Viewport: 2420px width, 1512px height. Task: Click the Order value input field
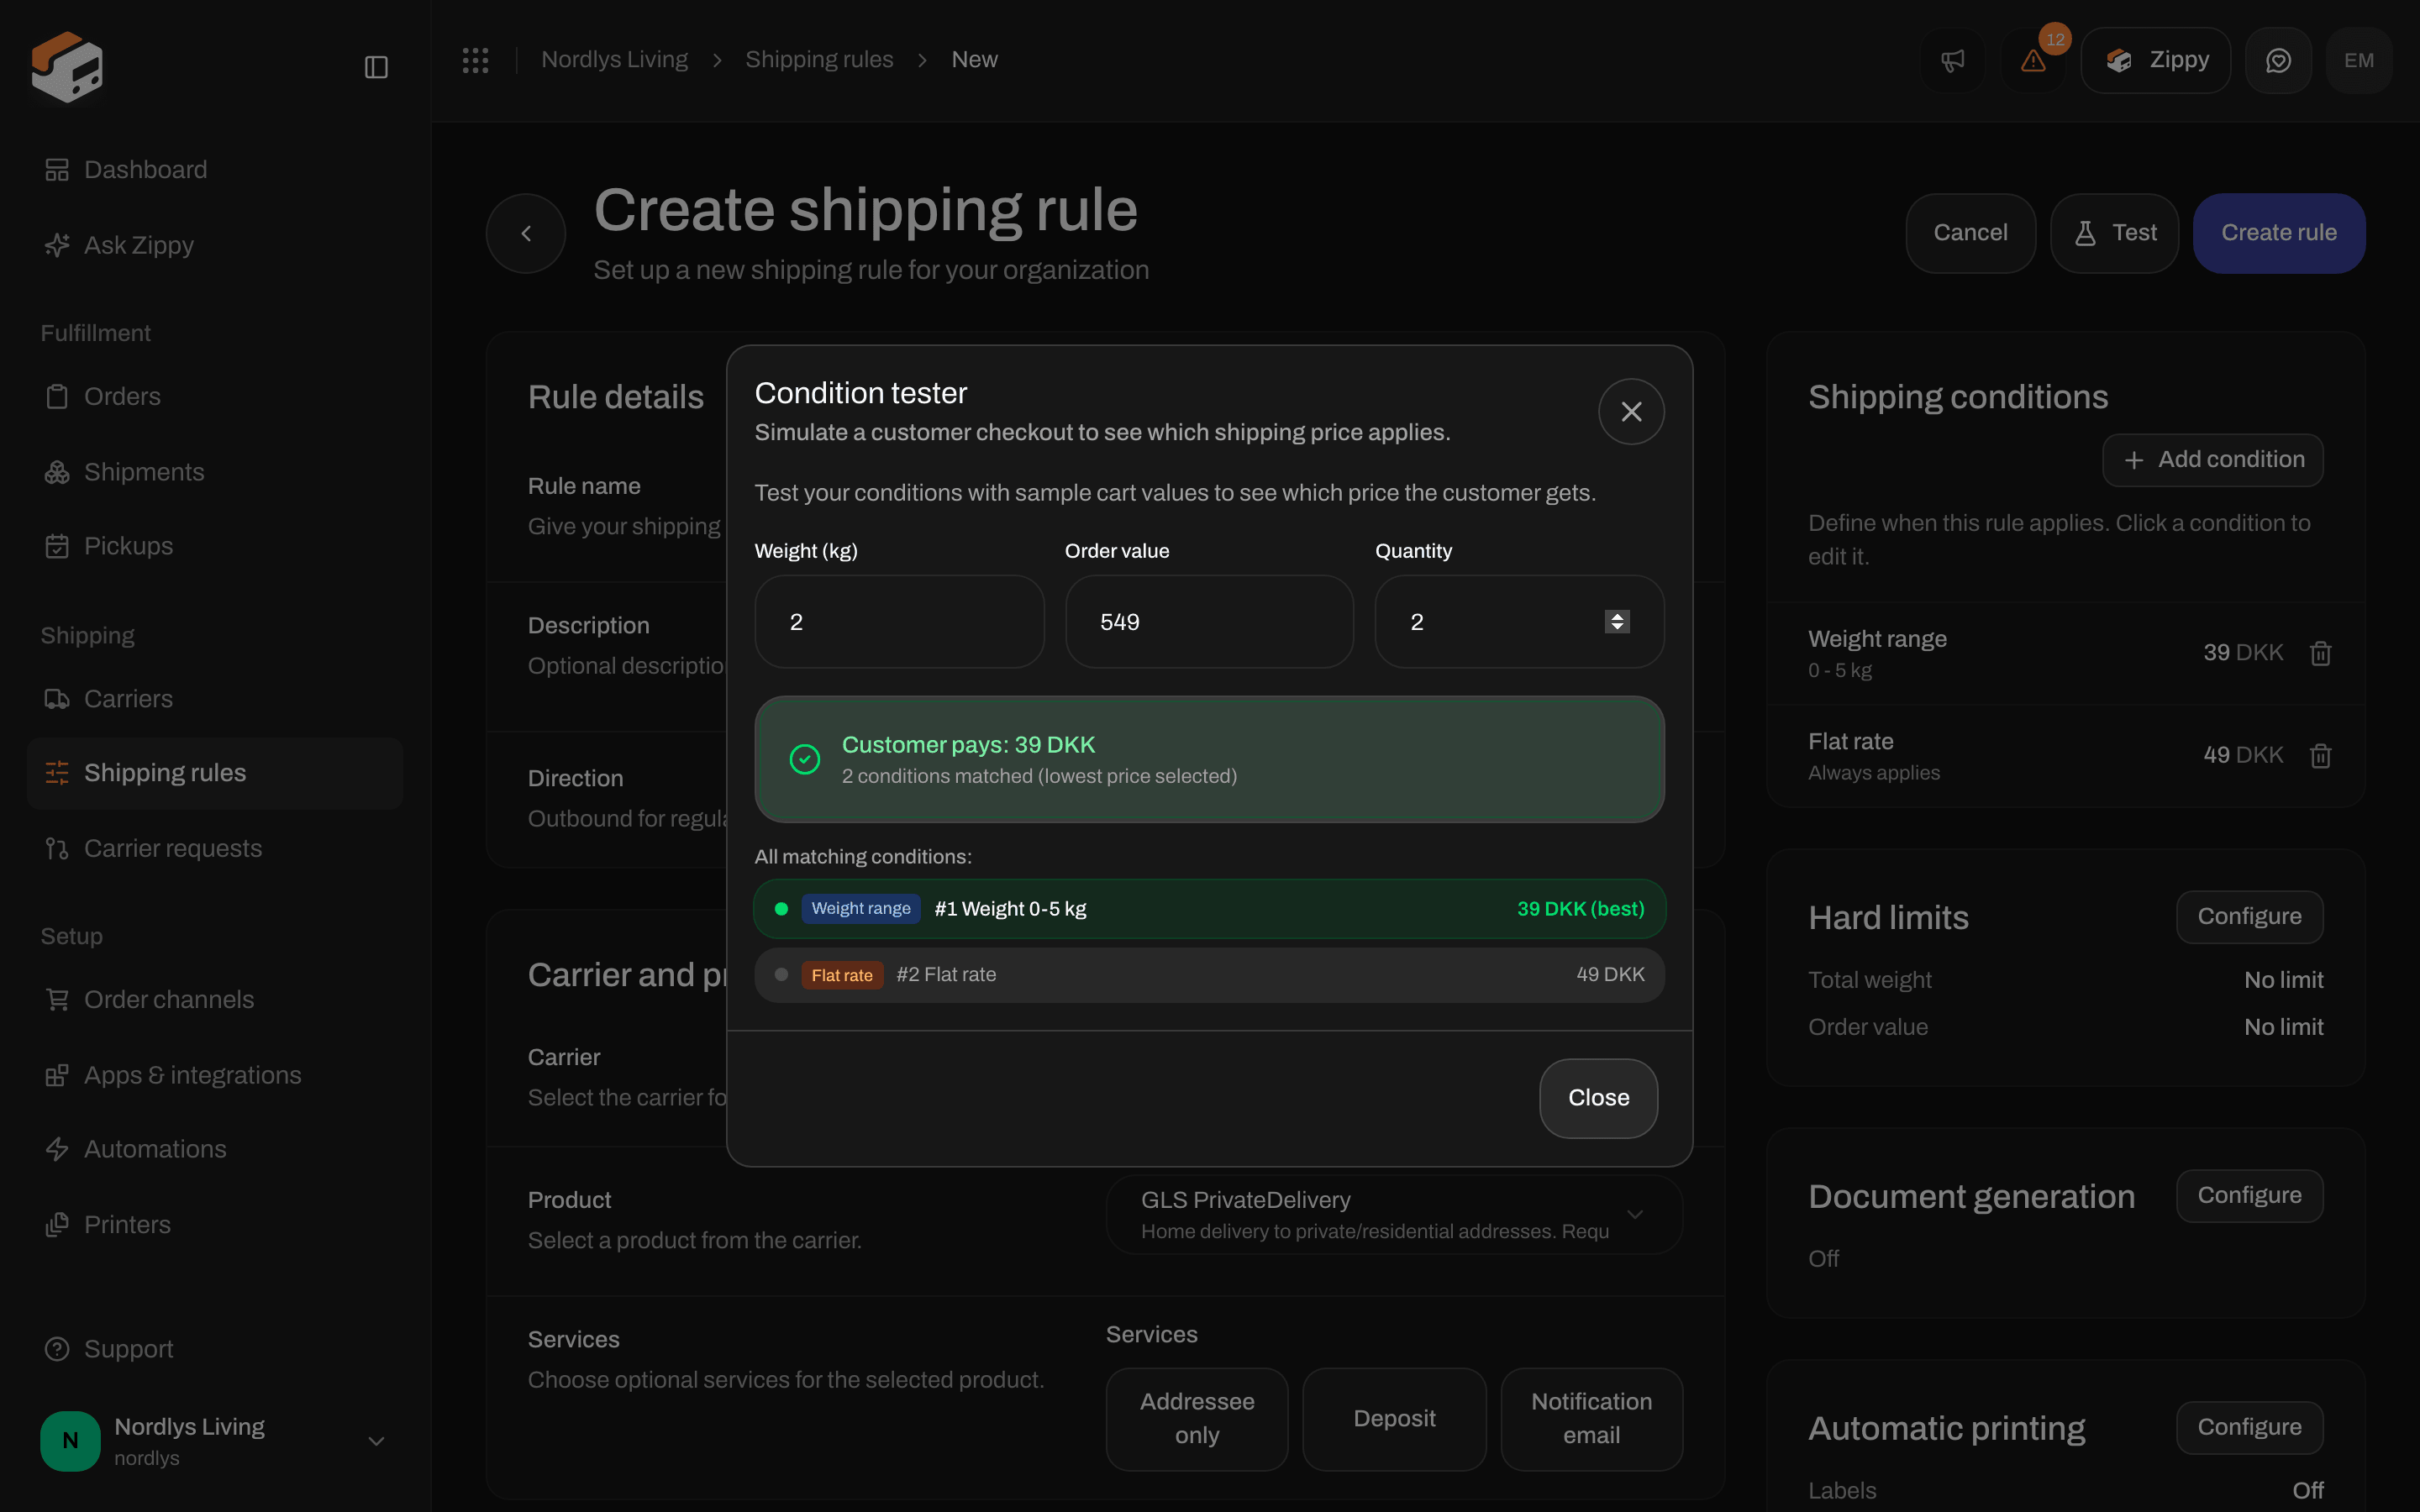click(1209, 622)
